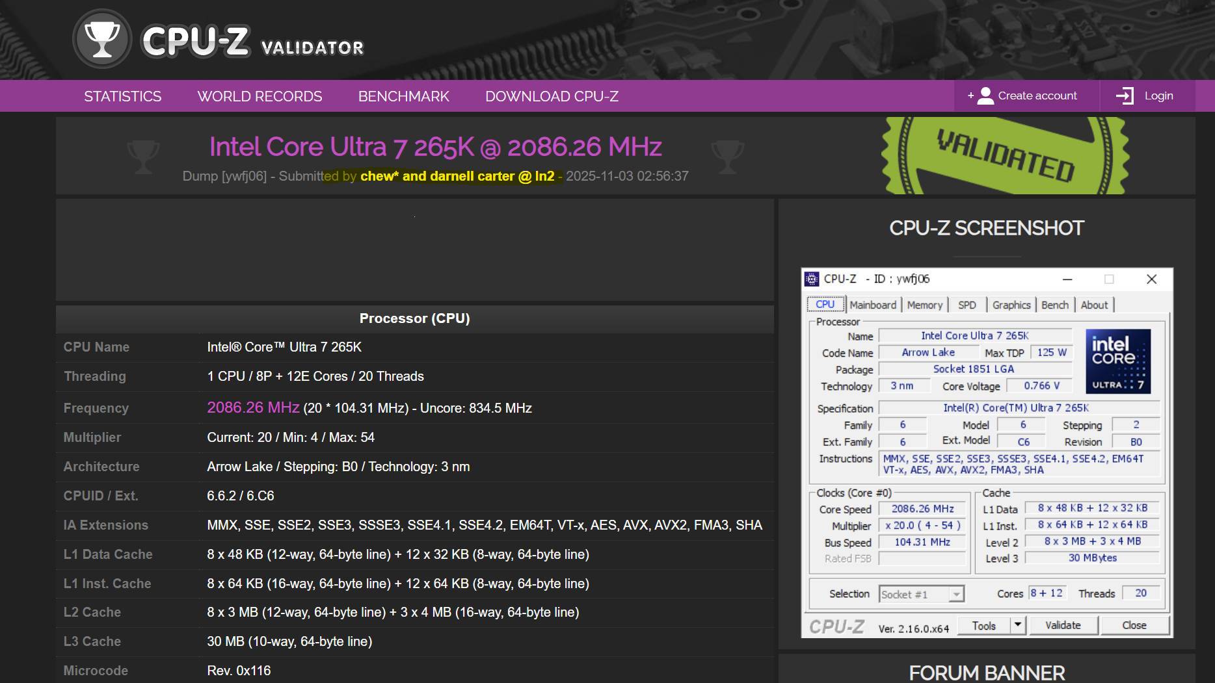Switch to the Graphics tab
Viewport: 1215px width, 683px height.
(x=1011, y=305)
